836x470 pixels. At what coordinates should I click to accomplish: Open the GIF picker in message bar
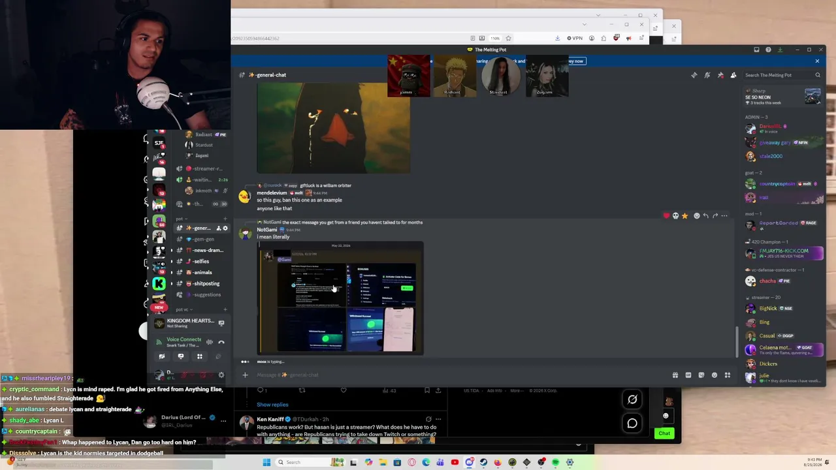pyautogui.click(x=688, y=375)
